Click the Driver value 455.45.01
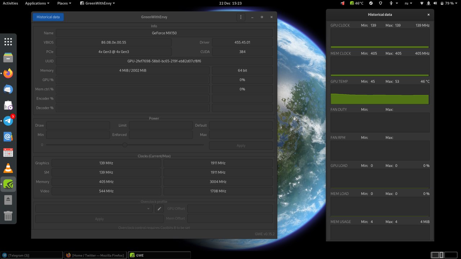Image resolution: width=461 pixels, height=259 pixels. point(242,42)
